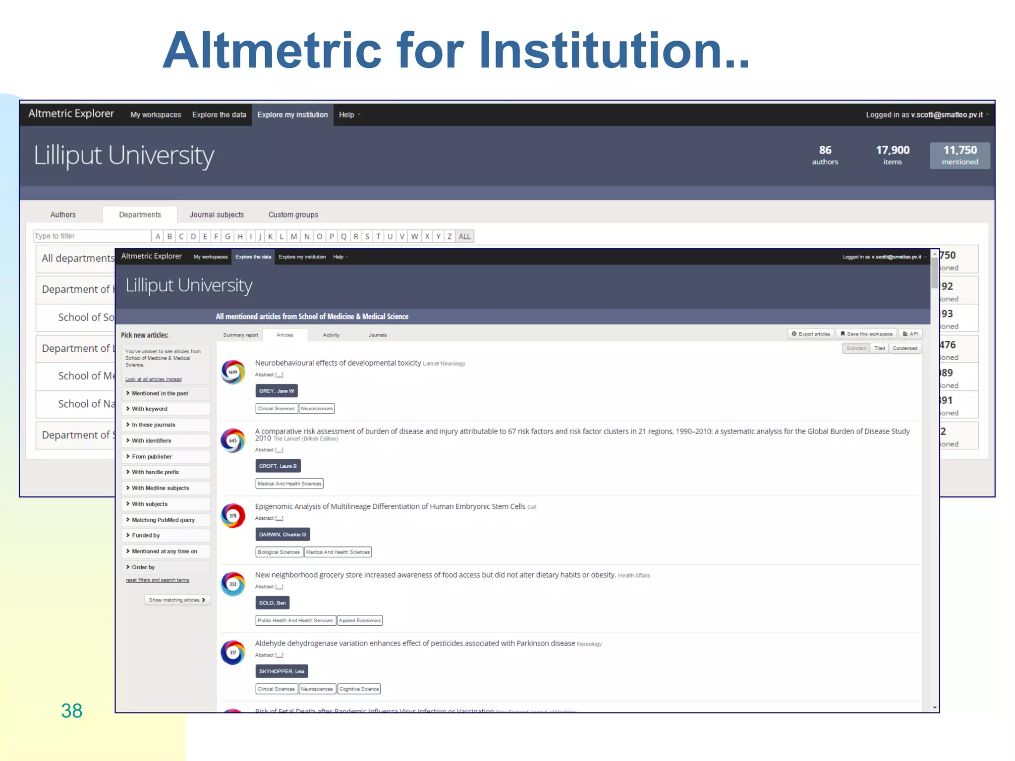Screen dimensions: 1015x761
Task: Open the Authors tab in back window
Action: tap(63, 215)
